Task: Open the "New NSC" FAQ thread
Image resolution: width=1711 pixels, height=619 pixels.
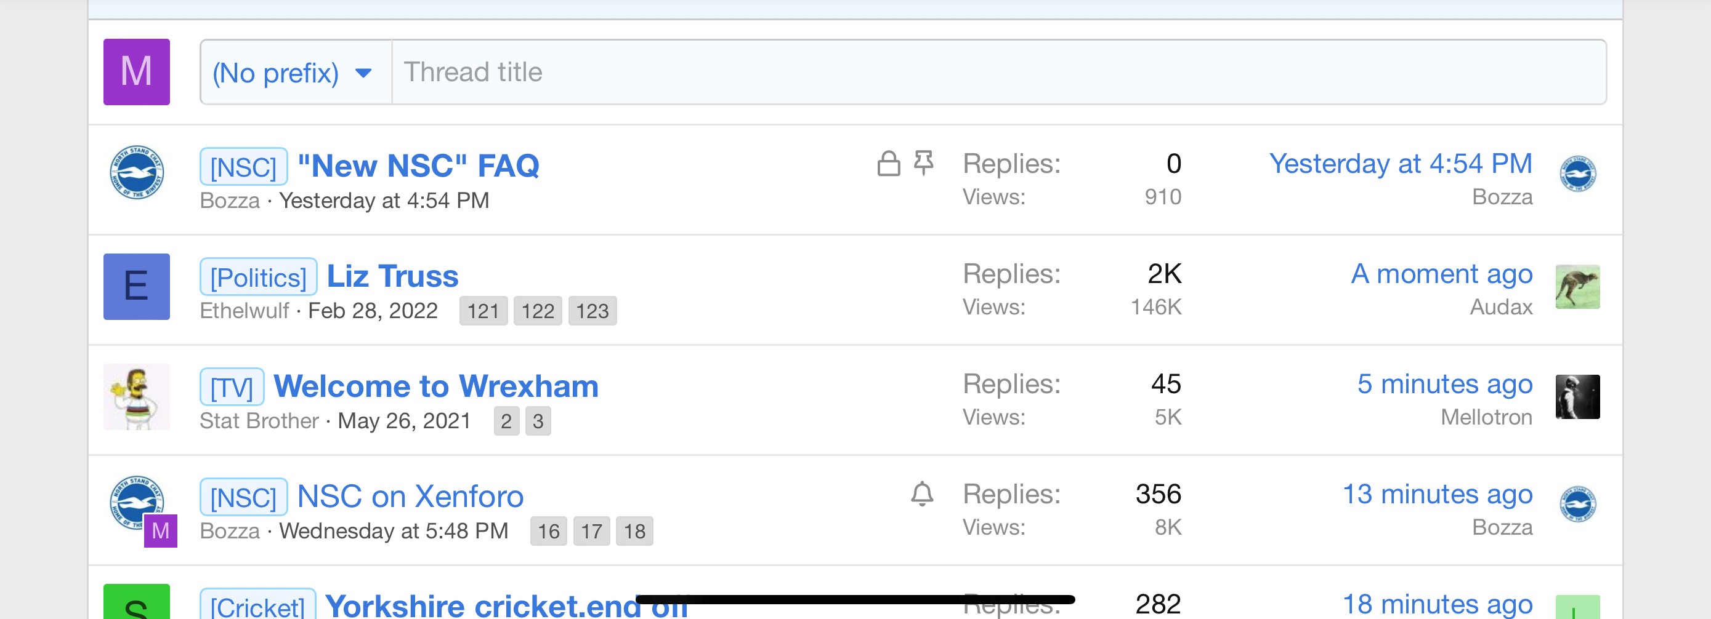Action: click(x=418, y=166)
